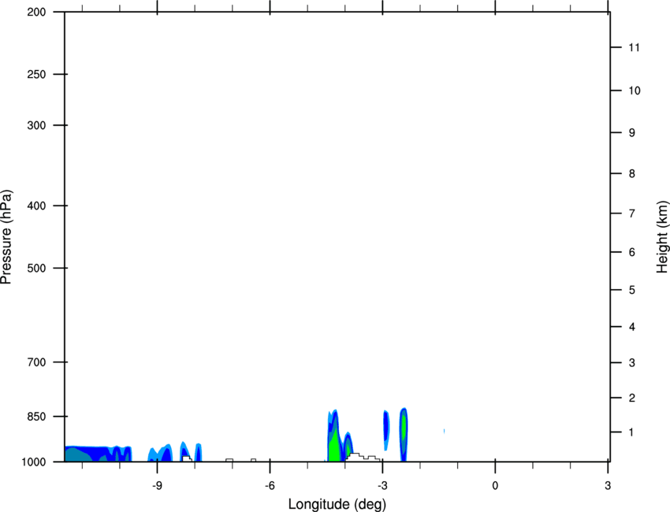Click the 850 pressure tick label
Viewport: 670px width, 512px height.
point(36,417)
